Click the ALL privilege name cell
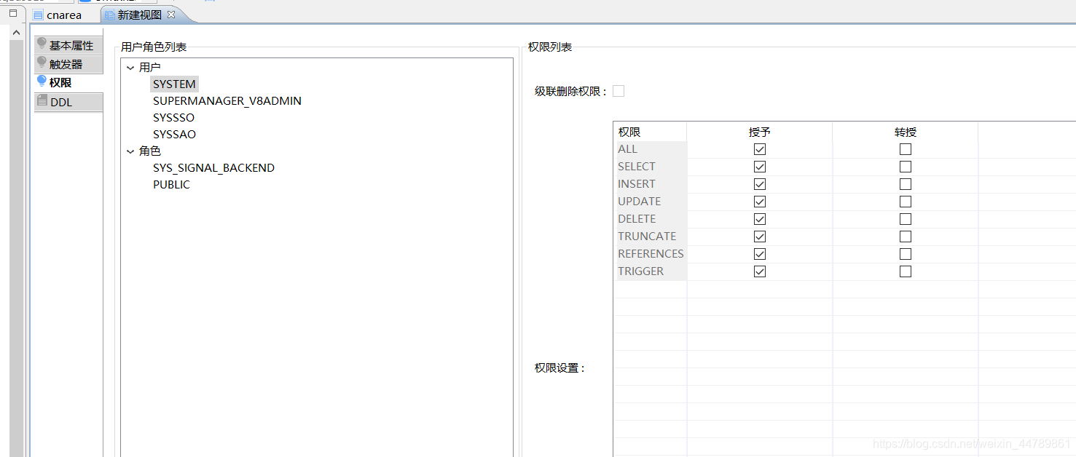Viewport: 1076px width, 457px height. coord(651,149)
